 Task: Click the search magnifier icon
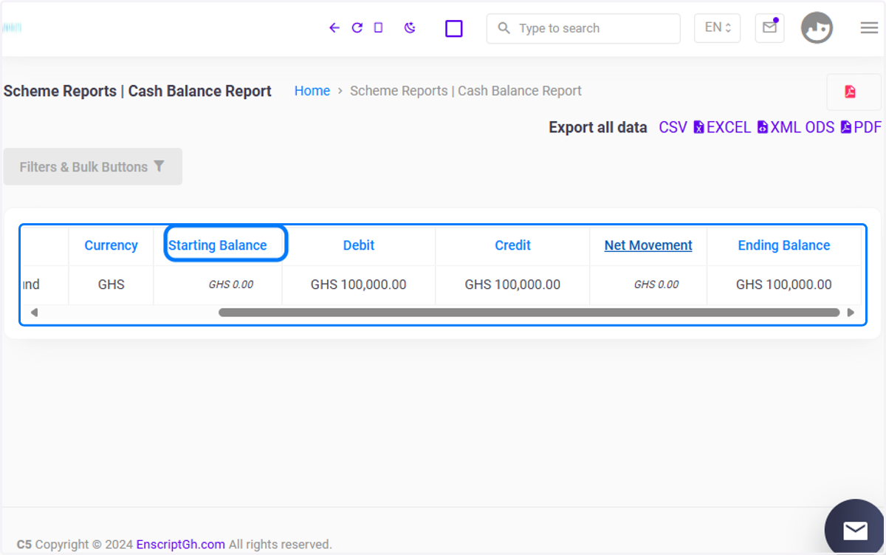coord(504,28)
